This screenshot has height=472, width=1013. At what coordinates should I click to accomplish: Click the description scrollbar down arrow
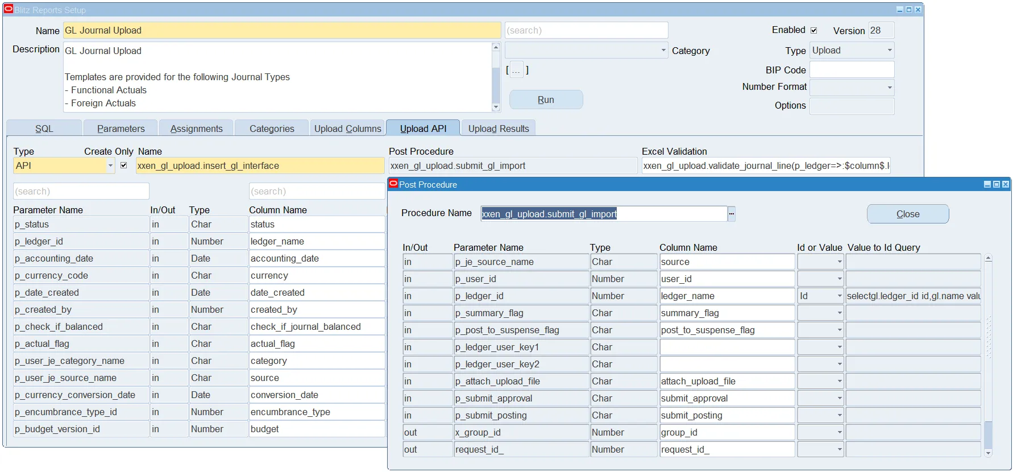pos(496,107)
